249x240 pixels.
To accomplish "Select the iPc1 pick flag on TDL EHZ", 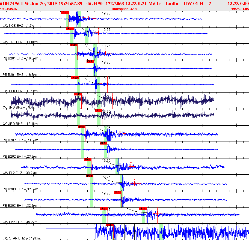I will [70, 29].
